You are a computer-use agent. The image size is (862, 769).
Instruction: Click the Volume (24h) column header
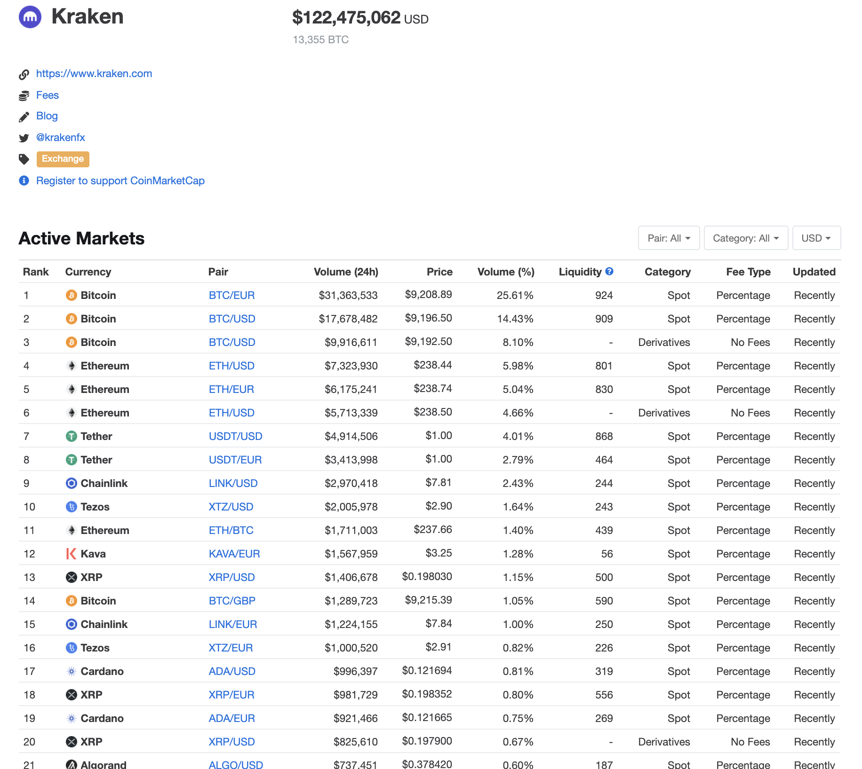click(346, 272)
